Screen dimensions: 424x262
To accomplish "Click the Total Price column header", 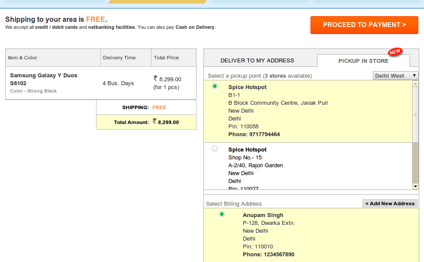I will click(x=166, y=58).
